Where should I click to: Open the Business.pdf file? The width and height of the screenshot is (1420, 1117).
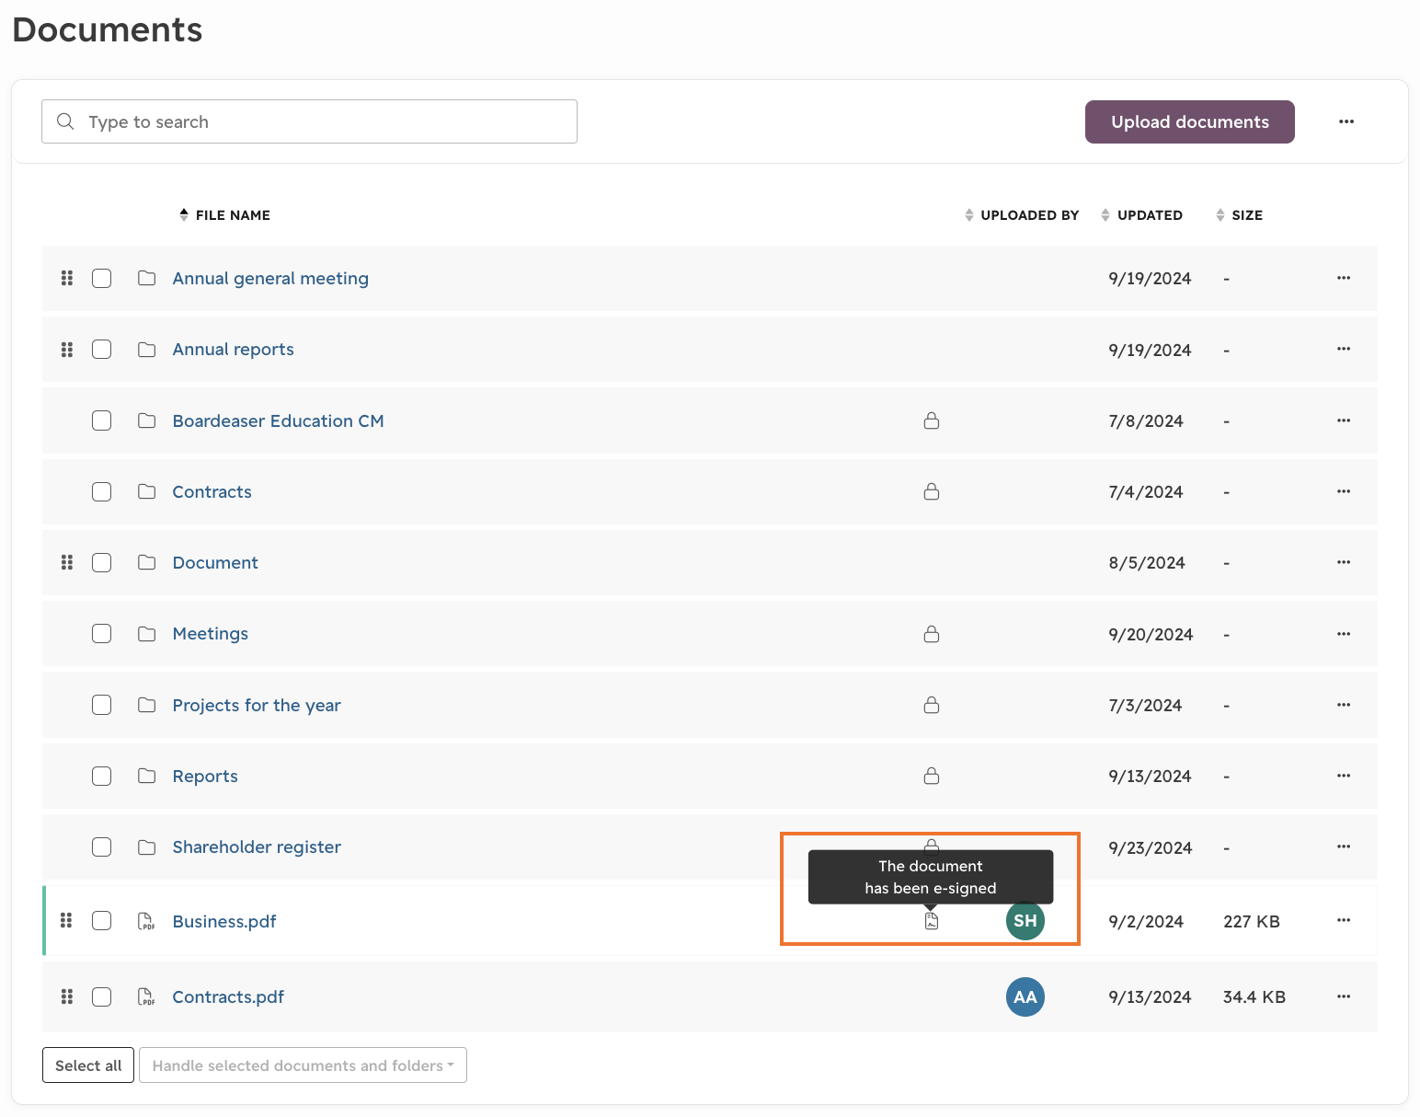coord(224,921)
